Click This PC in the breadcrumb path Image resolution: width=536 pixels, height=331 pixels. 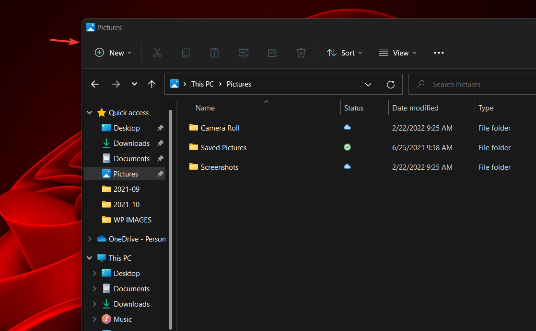tap(202, 84)
